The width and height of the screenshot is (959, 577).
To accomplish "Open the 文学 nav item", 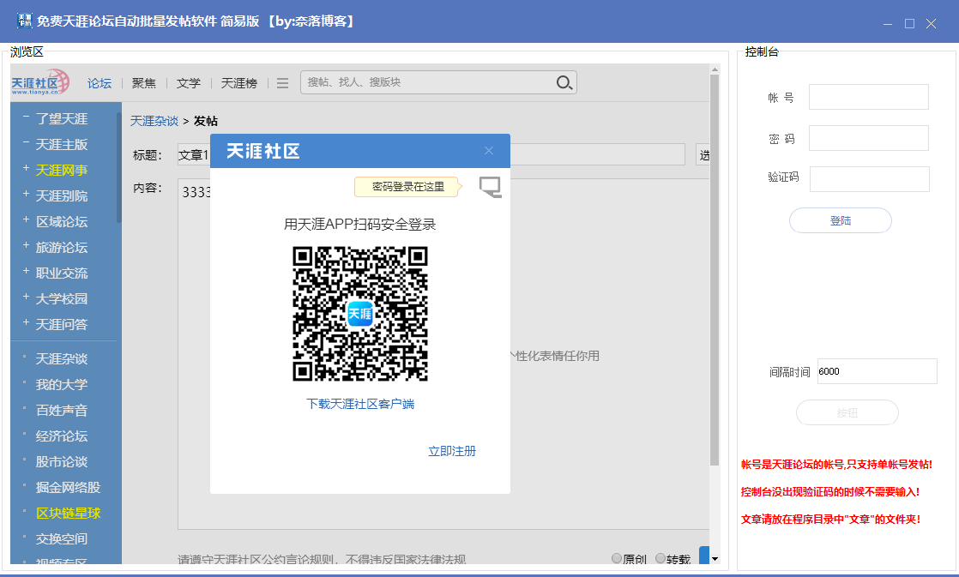I will point(189,83).
